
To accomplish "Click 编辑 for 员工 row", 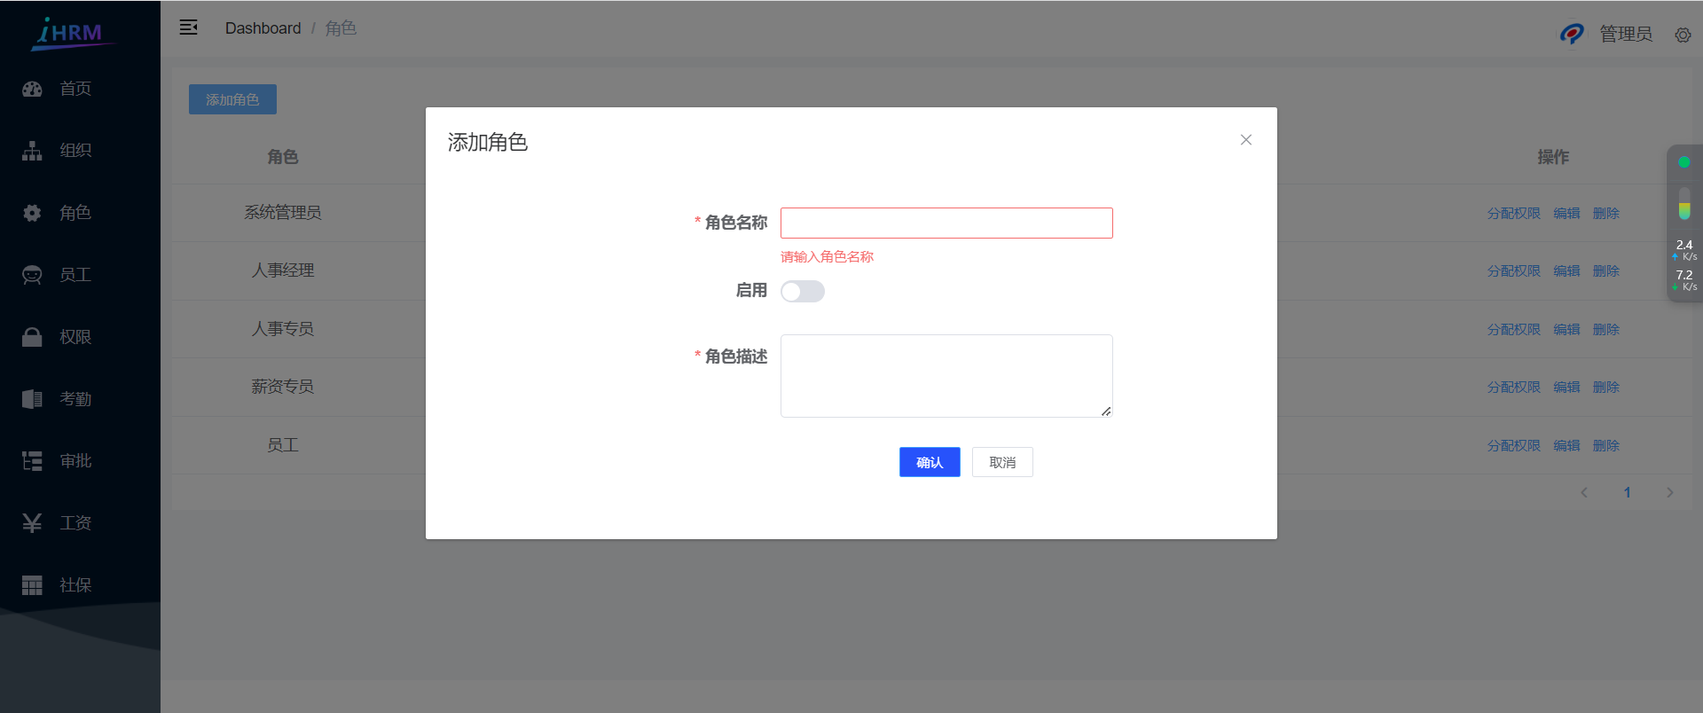I will [x=1567, y=446].
